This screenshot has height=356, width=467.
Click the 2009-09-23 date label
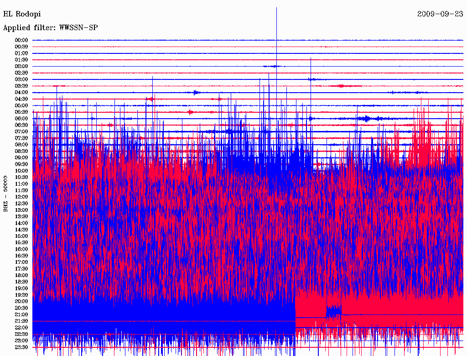click(x=440, y=14)
